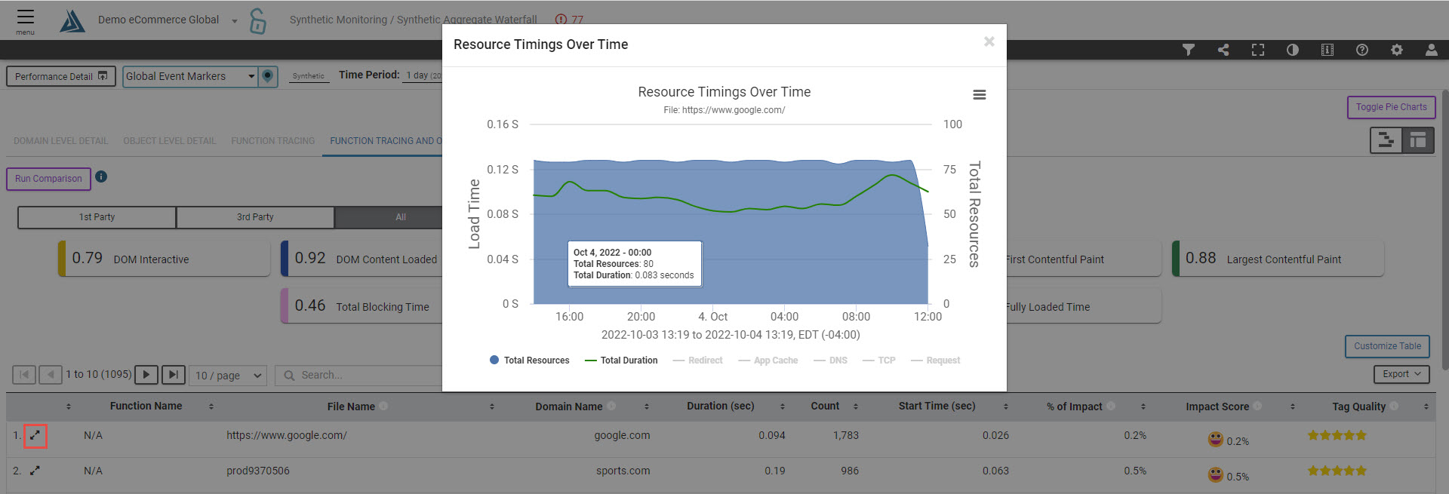
Task: Toggle Total Resources series in legend
Action: coord(529,361)
